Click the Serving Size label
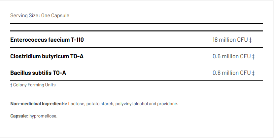Screen dimensions: 274x138 (25, 16)
